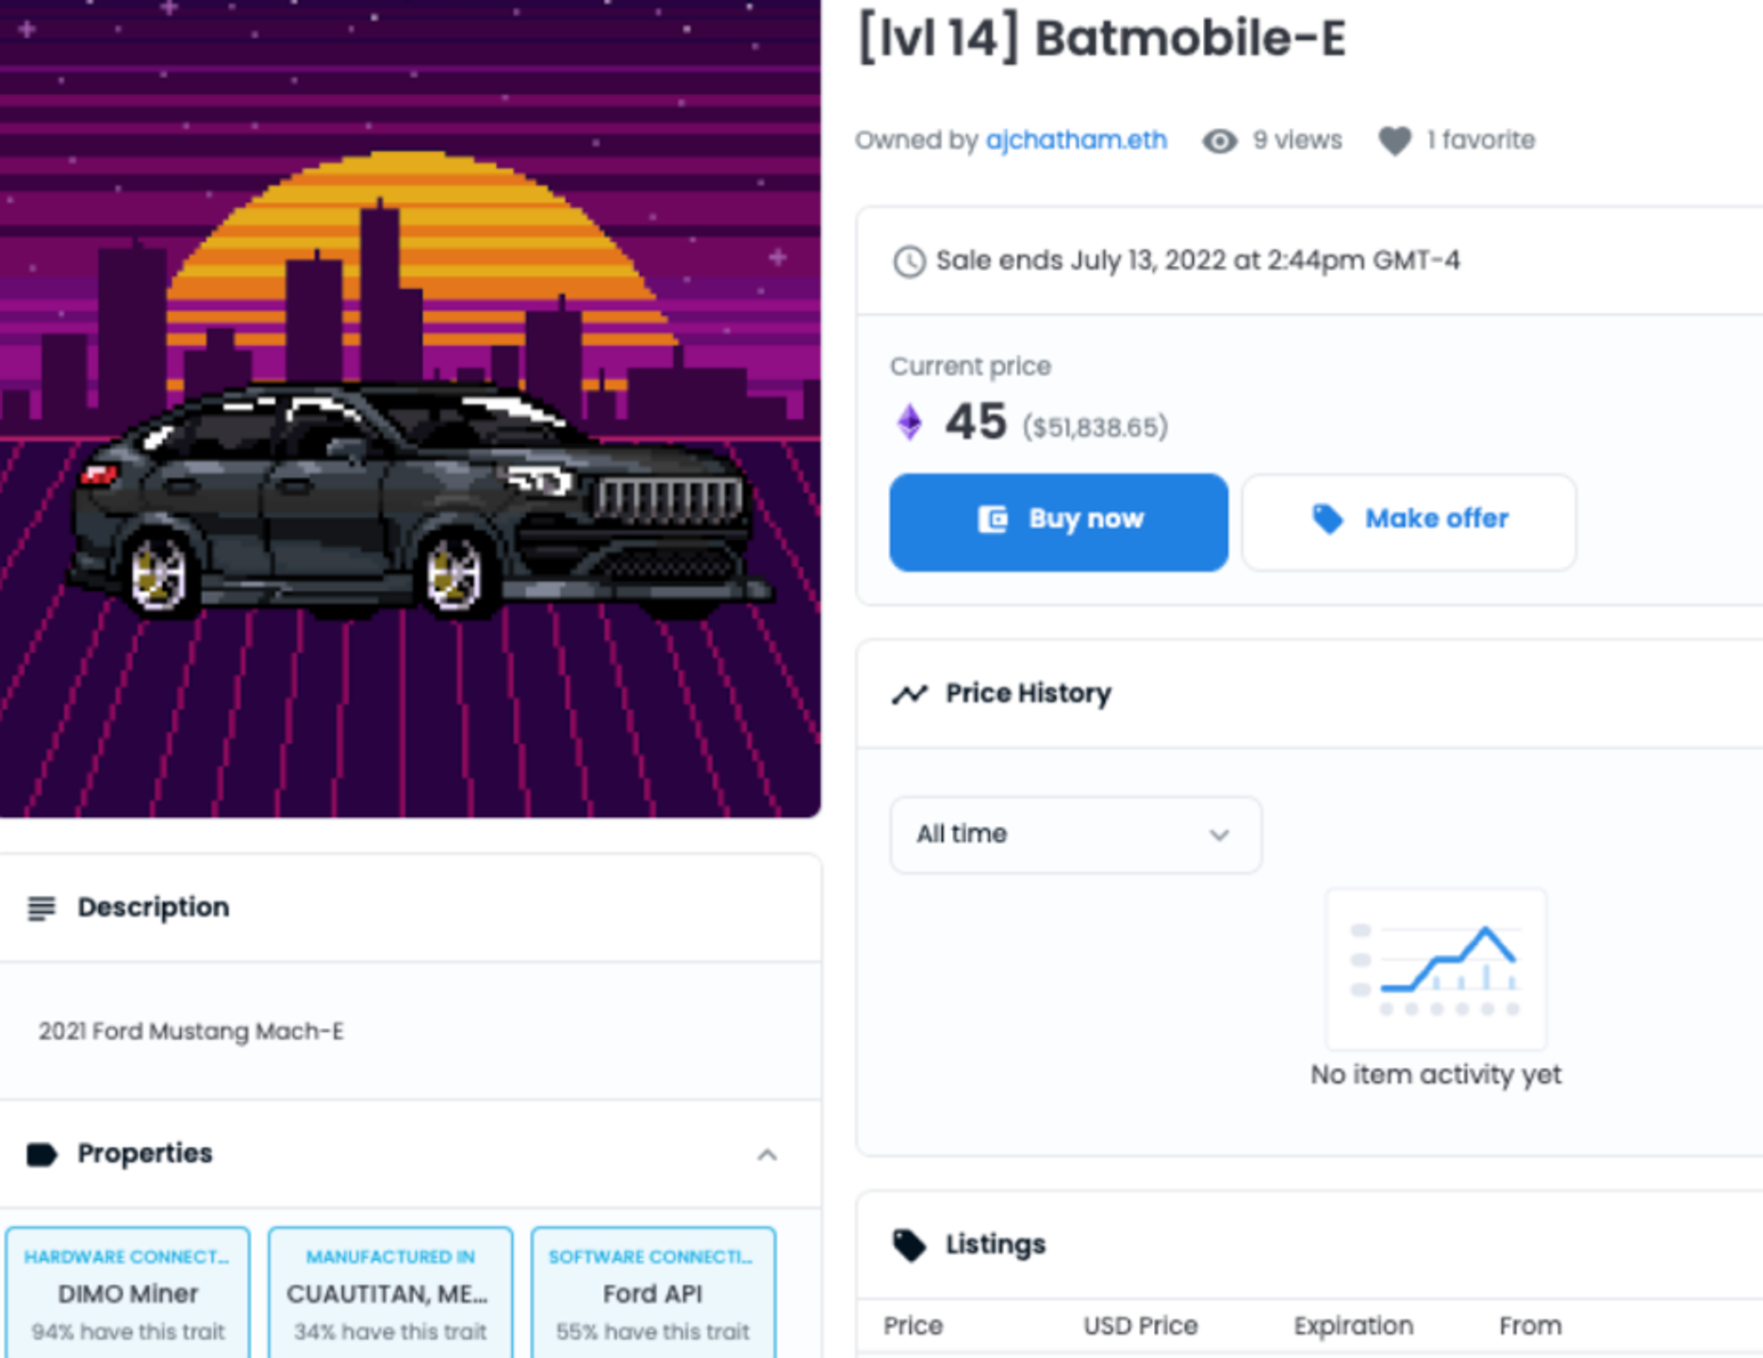Click the Batmobile-E NFT artwork
The image size is (1763, 1358).
(x=410, y=406)
